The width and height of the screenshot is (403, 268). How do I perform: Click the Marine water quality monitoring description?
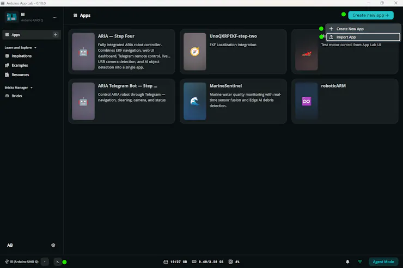coord(245,100)
